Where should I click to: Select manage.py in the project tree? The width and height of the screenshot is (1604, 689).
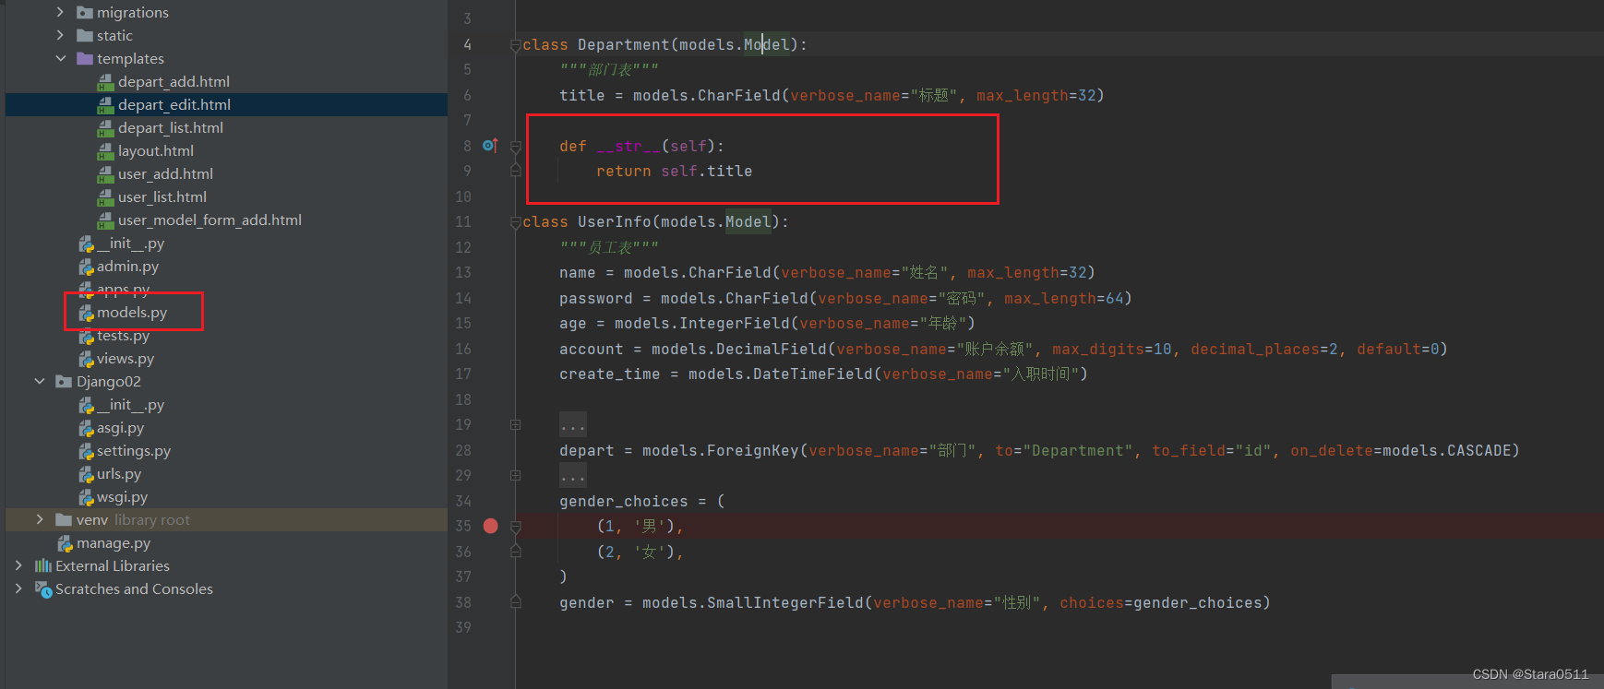[114, 543]
